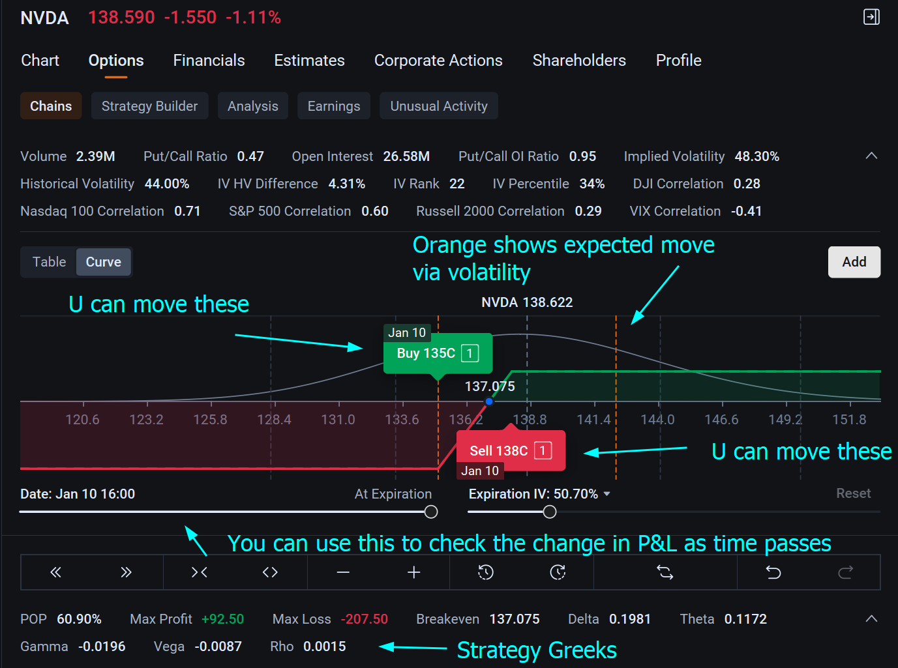The image size is (898, 668).
Task: Click the widen spread width icon
Action: (x=270, y=572)
